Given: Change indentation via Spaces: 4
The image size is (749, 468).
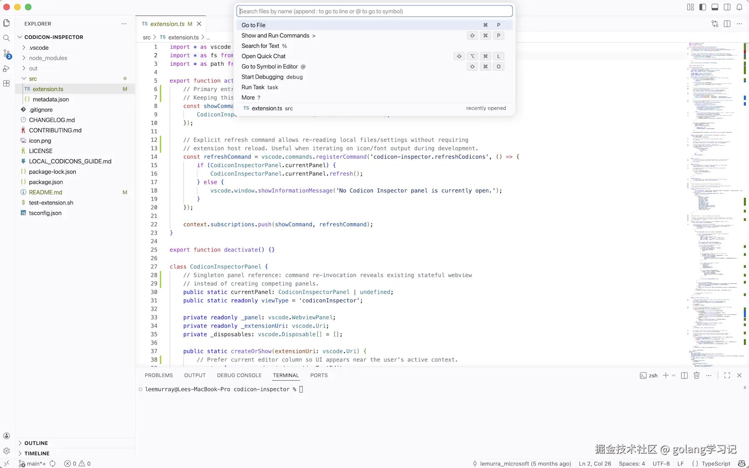Looking at the screenshot, I should tap(632, 463).
